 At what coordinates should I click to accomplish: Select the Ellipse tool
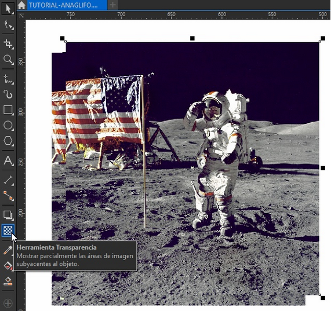[8, 125]
